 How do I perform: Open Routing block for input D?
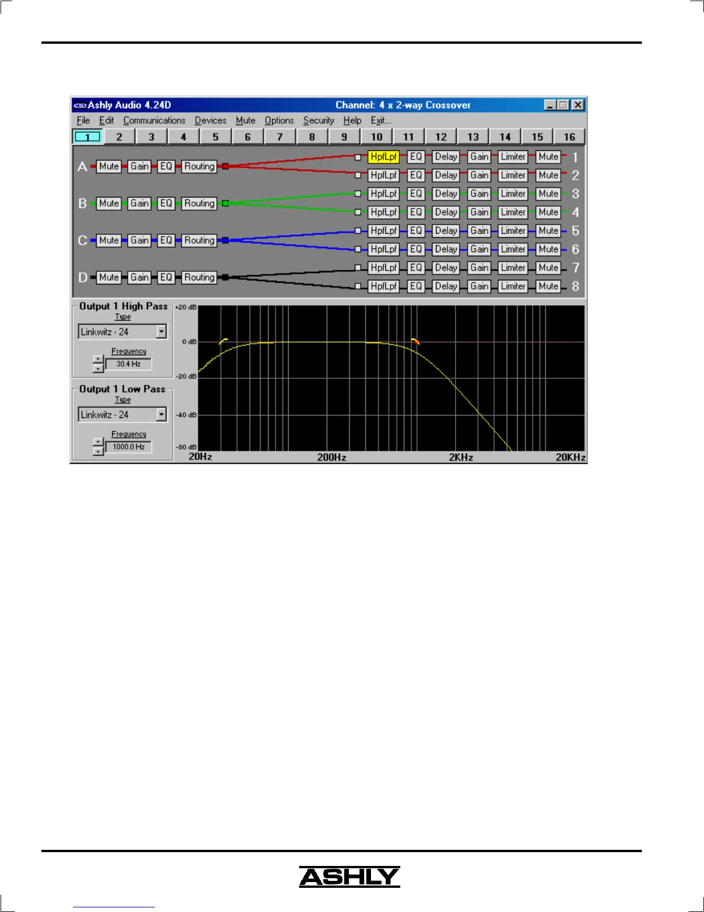[x=199, y=277]
